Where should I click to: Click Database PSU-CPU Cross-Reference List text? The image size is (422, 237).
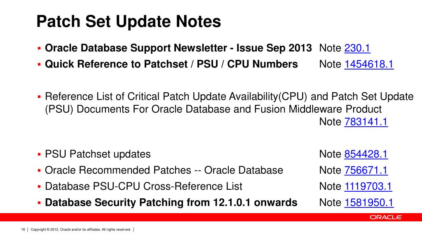click(143, 186)
